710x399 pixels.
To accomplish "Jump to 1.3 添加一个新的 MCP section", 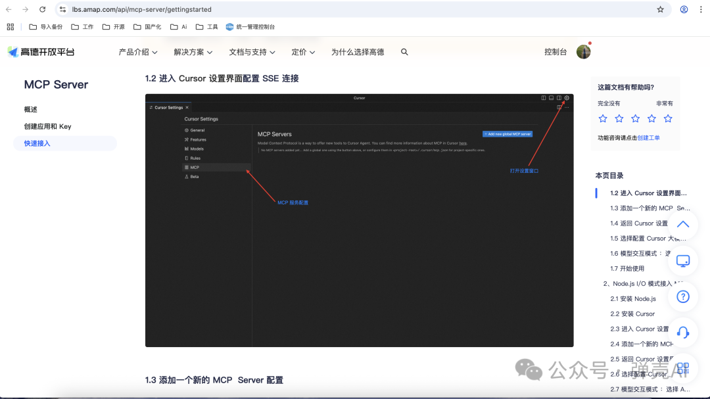I will [650, 208].
